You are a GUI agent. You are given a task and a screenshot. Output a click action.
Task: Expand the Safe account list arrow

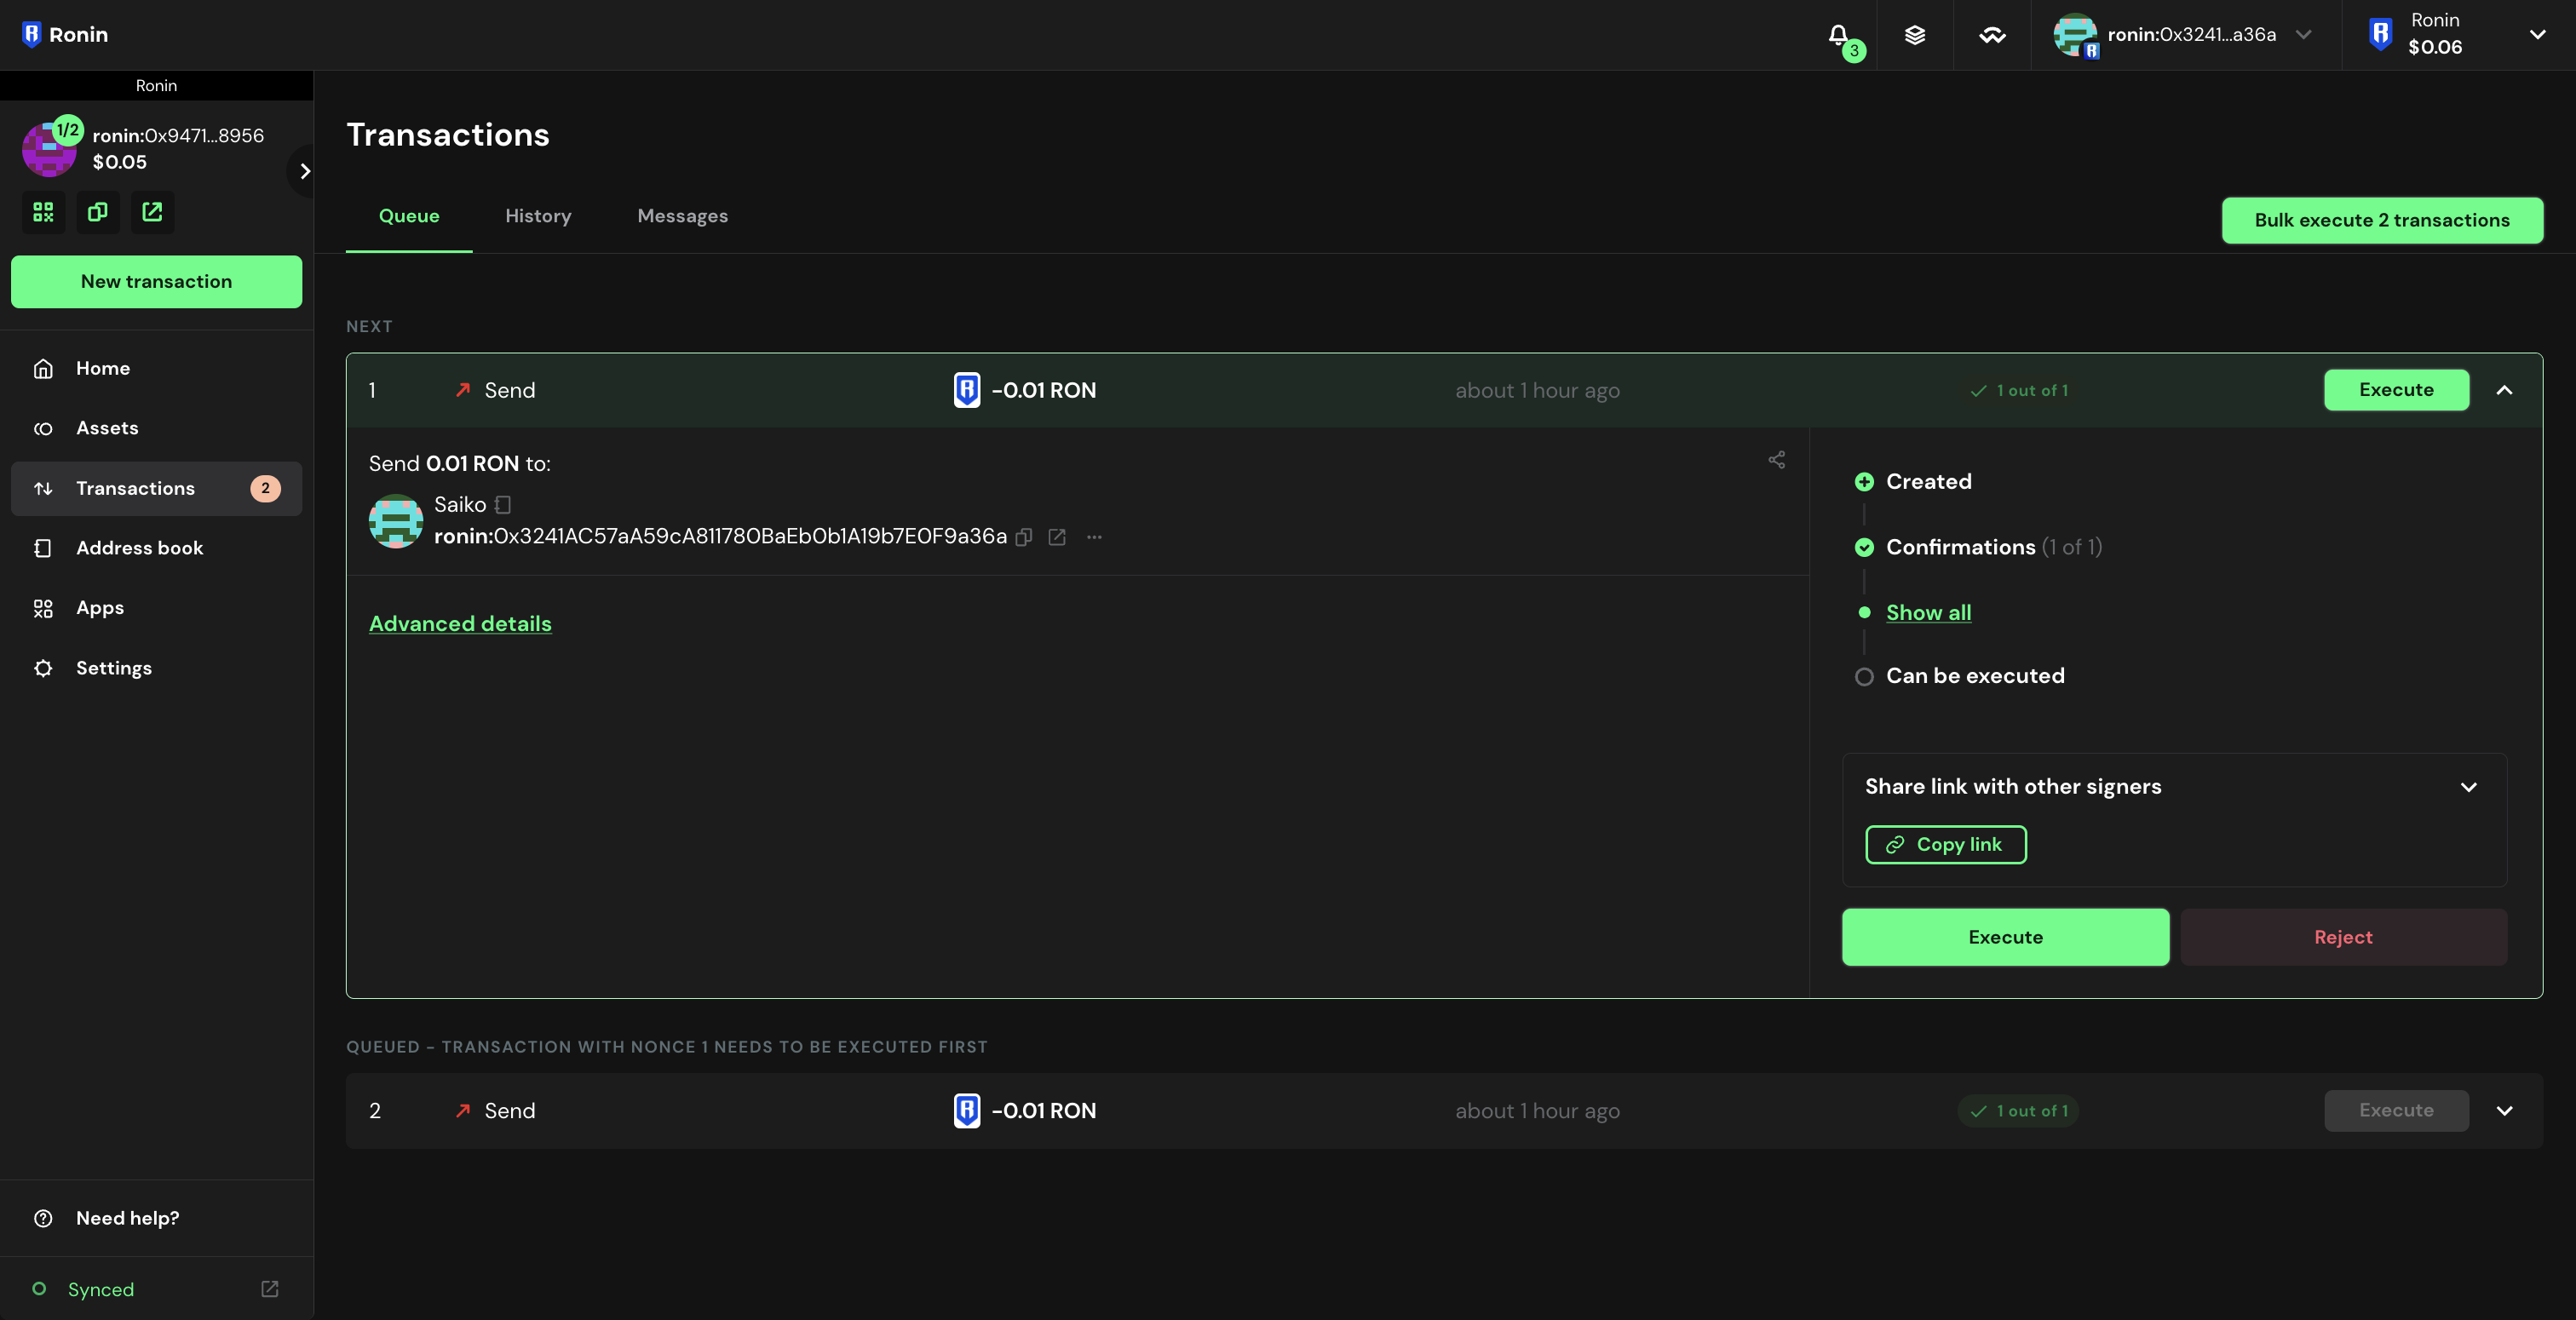click(304, 171)
